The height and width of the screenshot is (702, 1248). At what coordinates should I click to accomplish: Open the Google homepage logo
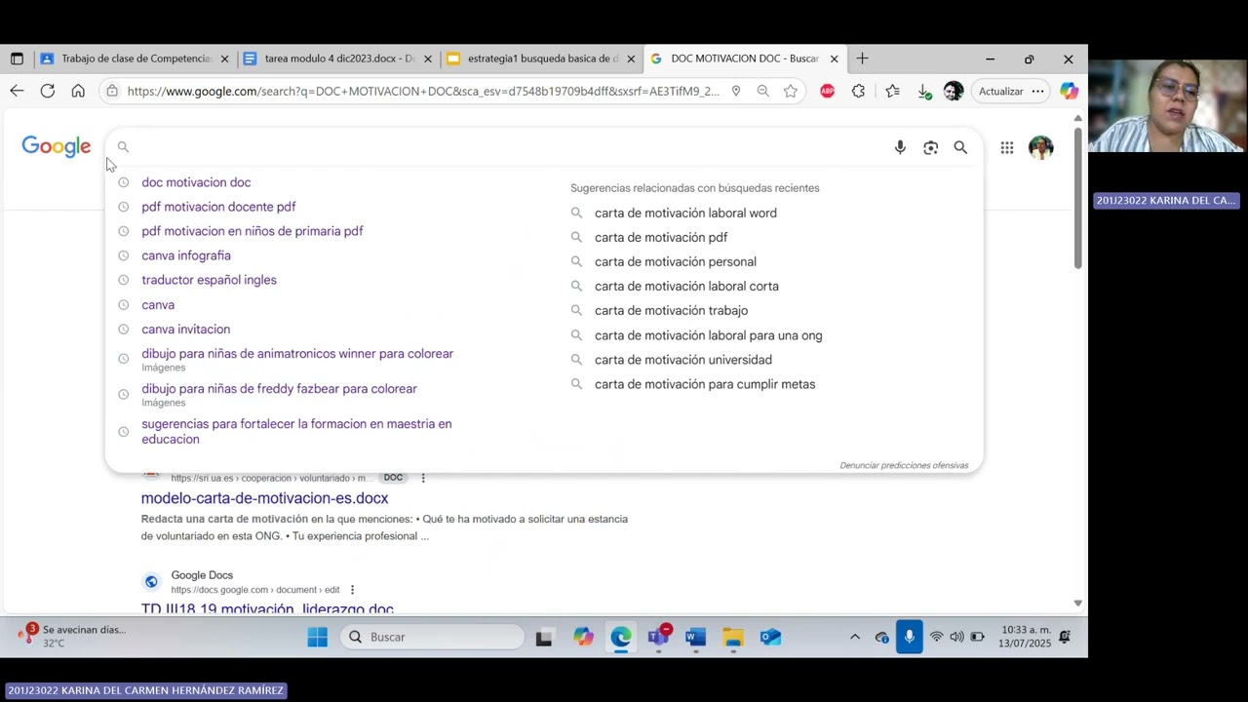57,147
